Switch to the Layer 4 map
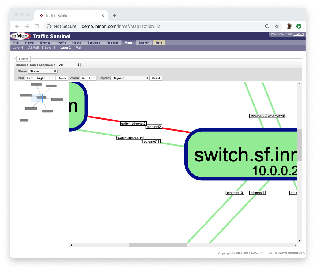The image size is (316, 271). pos(18,47)
